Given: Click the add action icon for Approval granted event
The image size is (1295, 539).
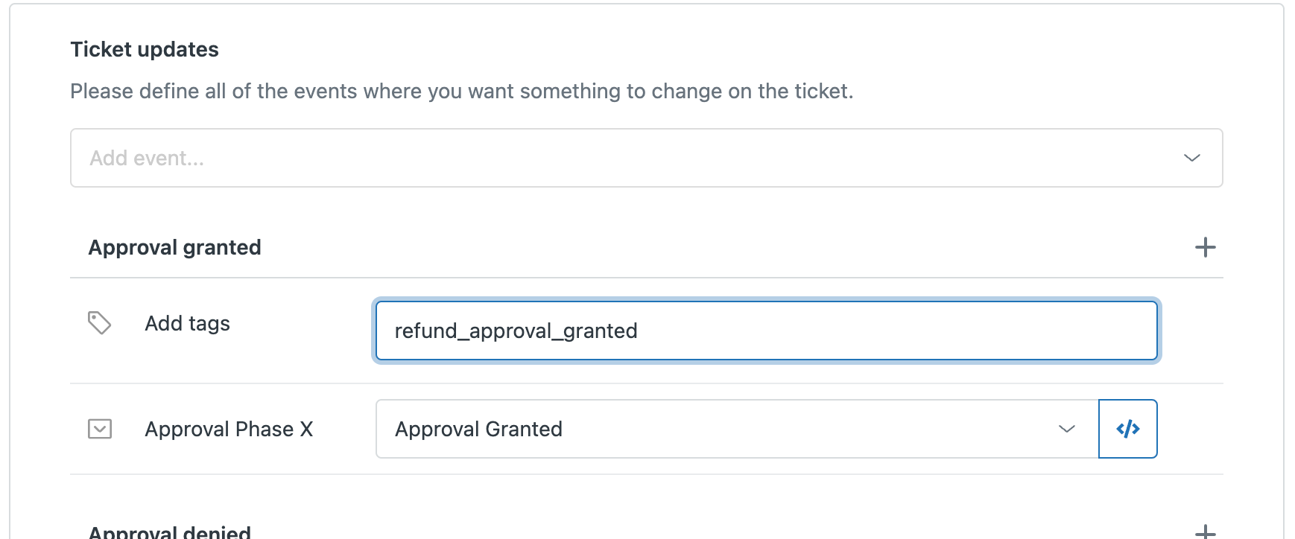Looking at the screenshot, I should [1205, 247].
